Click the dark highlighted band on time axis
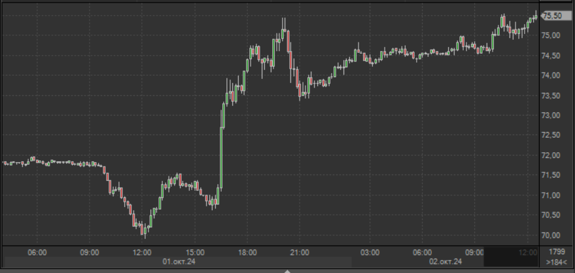 512,257
